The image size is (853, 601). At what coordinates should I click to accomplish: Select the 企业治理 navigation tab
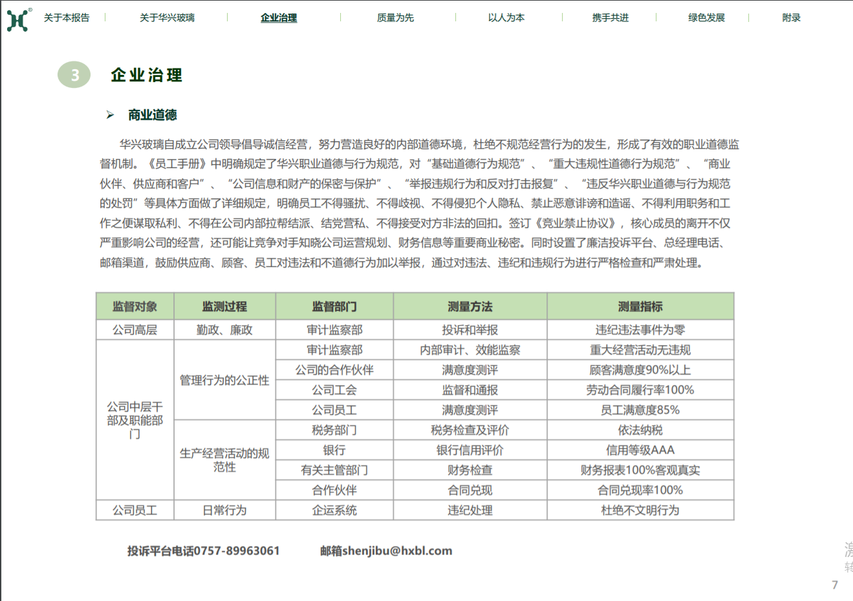(279, 17)
